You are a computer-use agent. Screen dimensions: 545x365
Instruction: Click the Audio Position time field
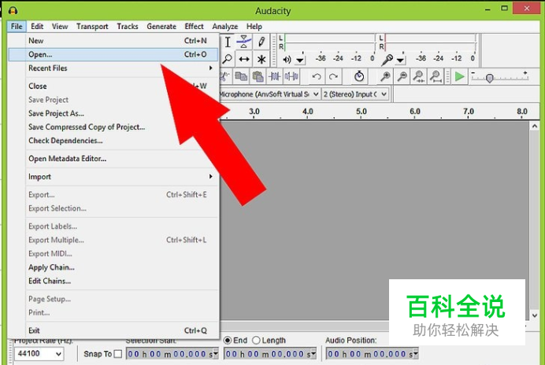[372, 354]
